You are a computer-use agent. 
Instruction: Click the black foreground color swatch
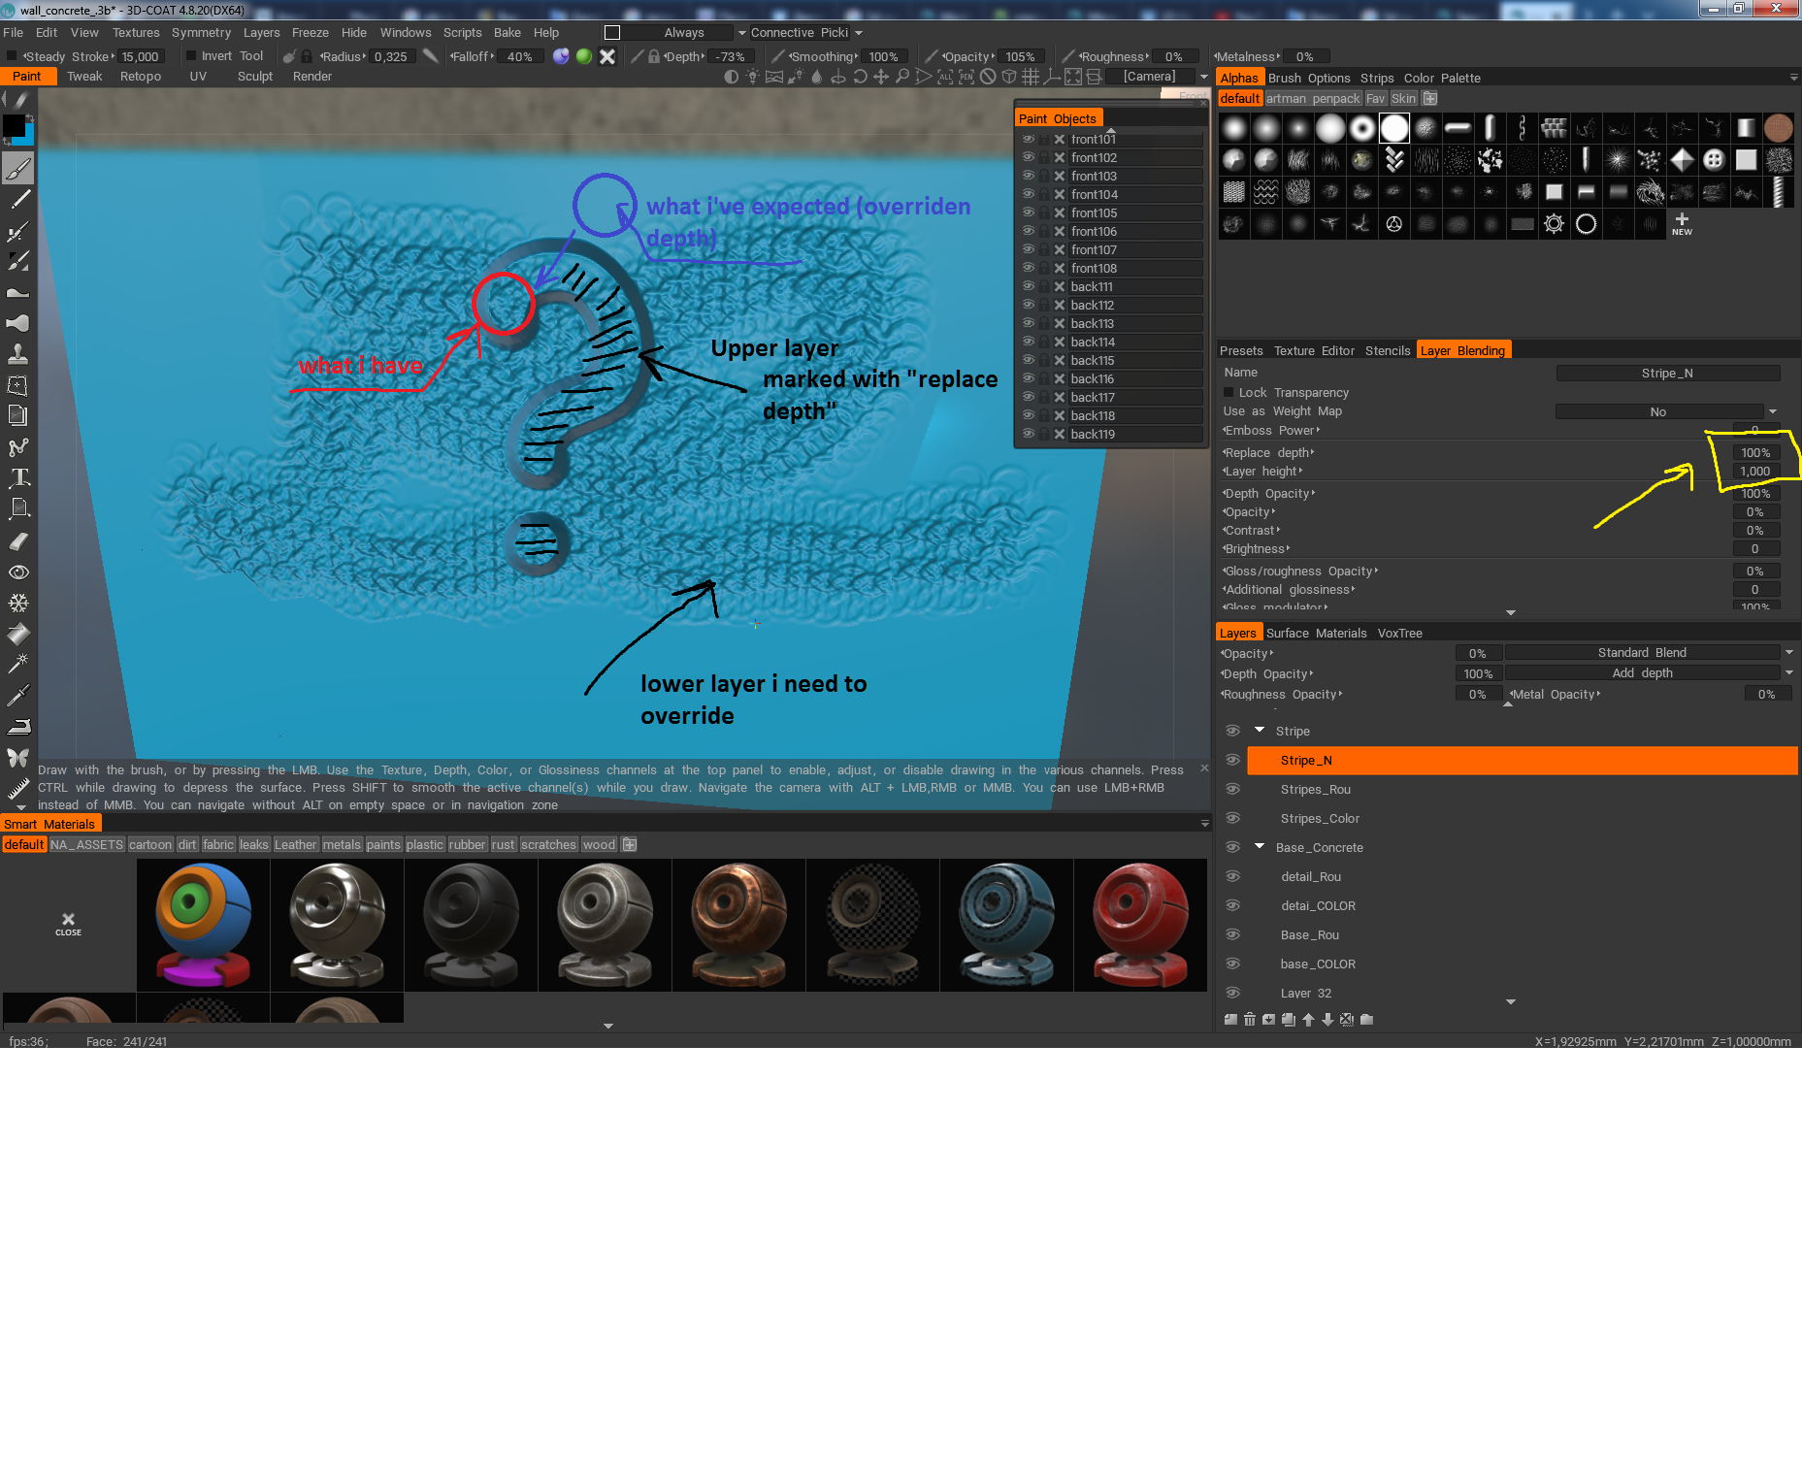[x=14, y=126]
